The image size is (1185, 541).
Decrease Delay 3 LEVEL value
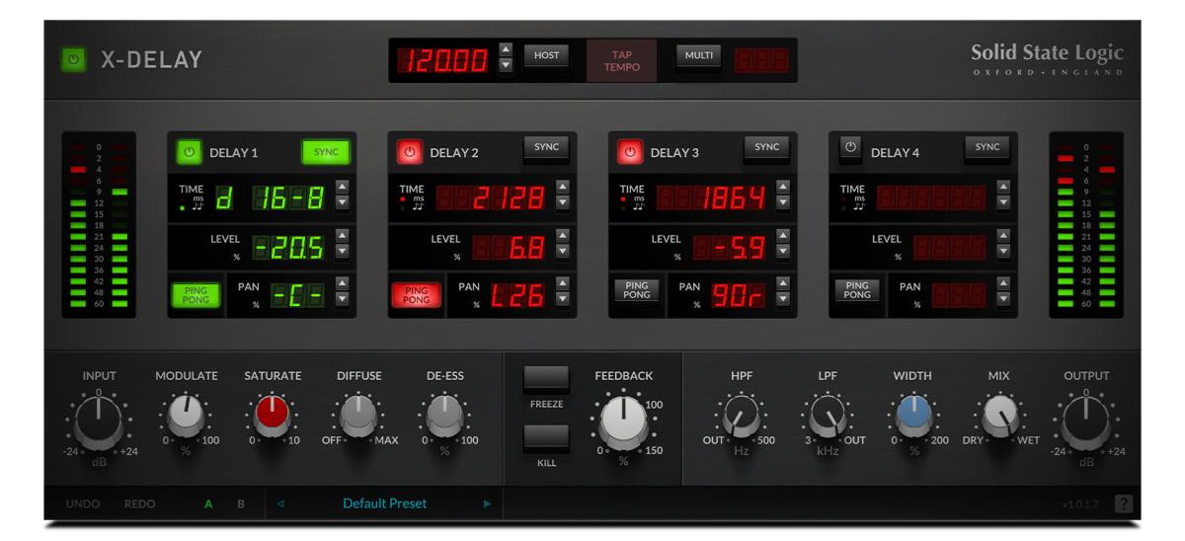(784, 251)
